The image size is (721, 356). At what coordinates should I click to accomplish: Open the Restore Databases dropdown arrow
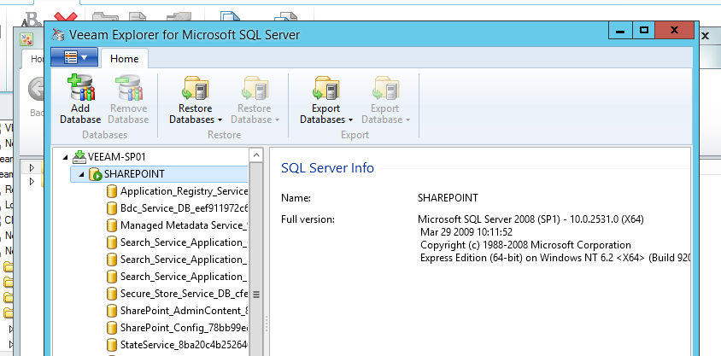(220, 120)
